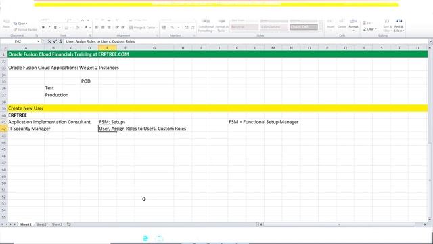This screenshot has height=244, width=433.
Task: Select the IT Security Manager cell
Action: click(x=29, y=129)
